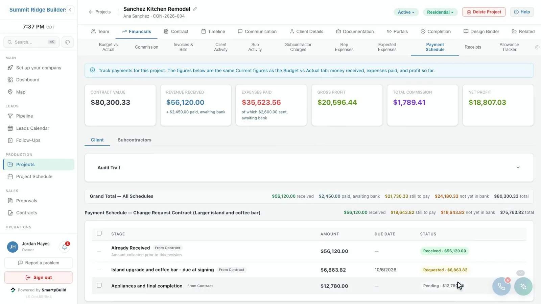Screen dimensions: 541x304
Task: Switch to the Contract tab
Action: [x=176, y=31]
